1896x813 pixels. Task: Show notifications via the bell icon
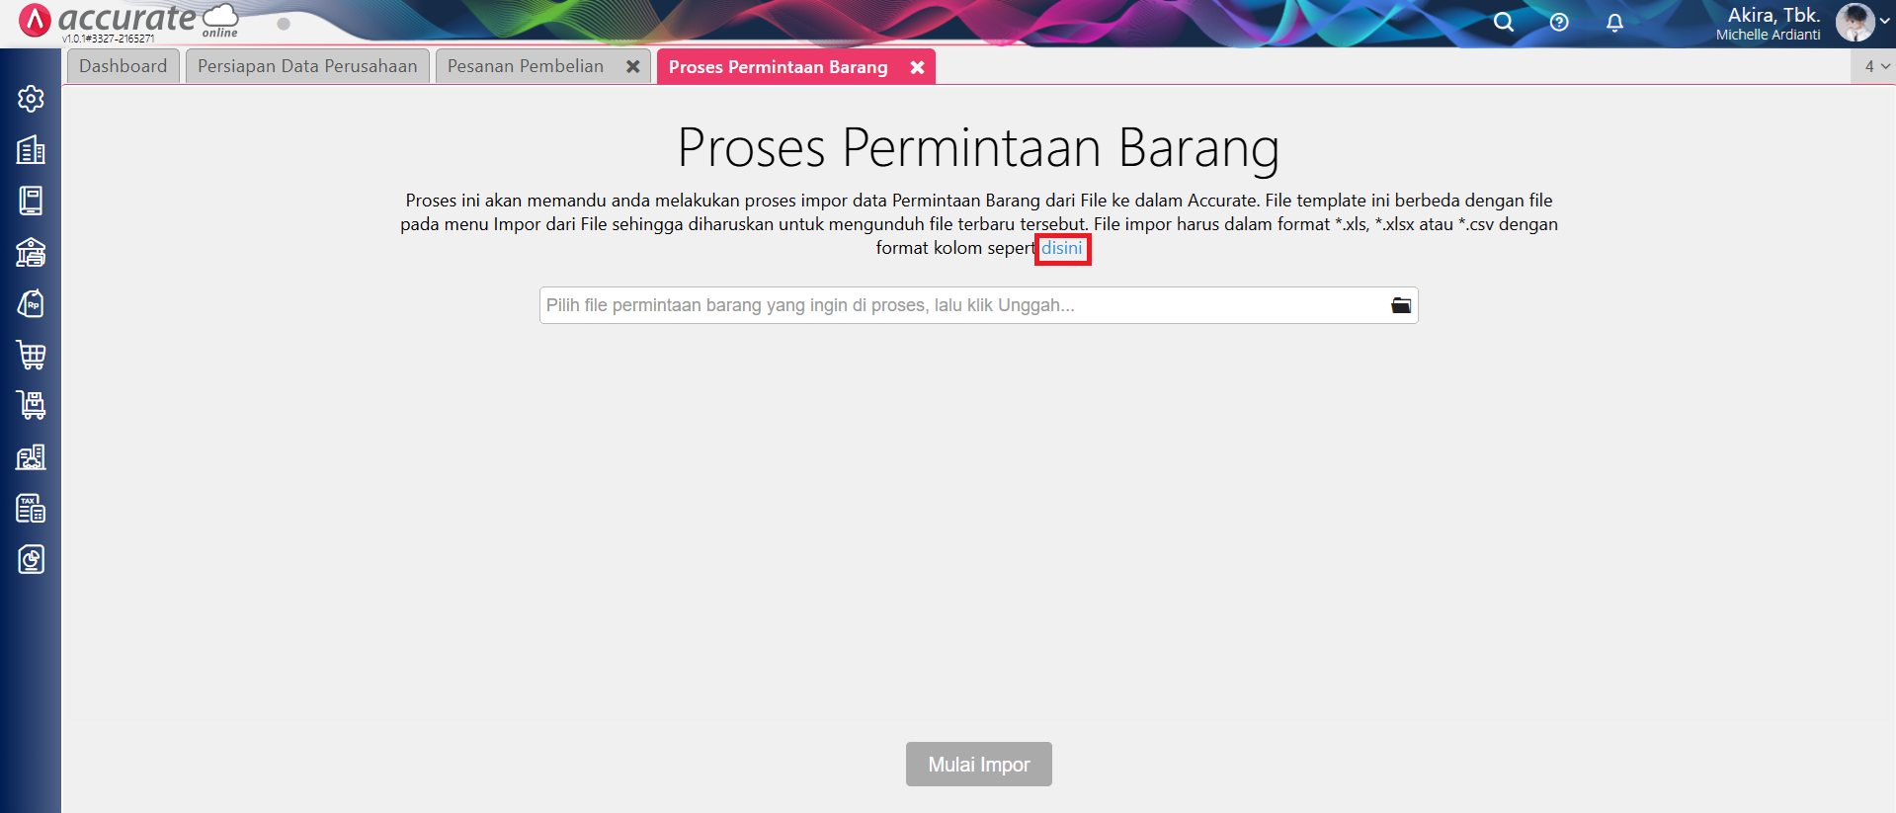[1614, 22]
